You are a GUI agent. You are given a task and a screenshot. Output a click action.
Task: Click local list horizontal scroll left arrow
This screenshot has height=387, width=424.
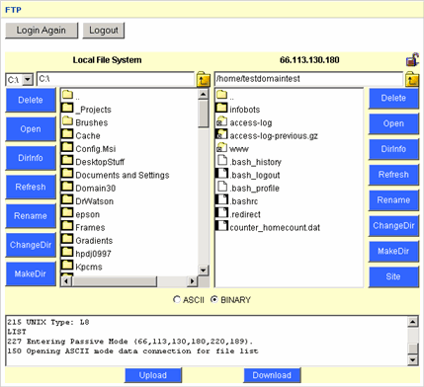(x=67, y=281)
